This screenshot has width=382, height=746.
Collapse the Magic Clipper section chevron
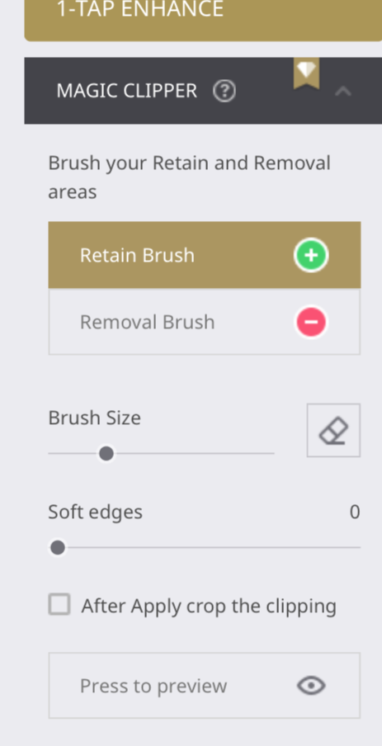(343, 91)
